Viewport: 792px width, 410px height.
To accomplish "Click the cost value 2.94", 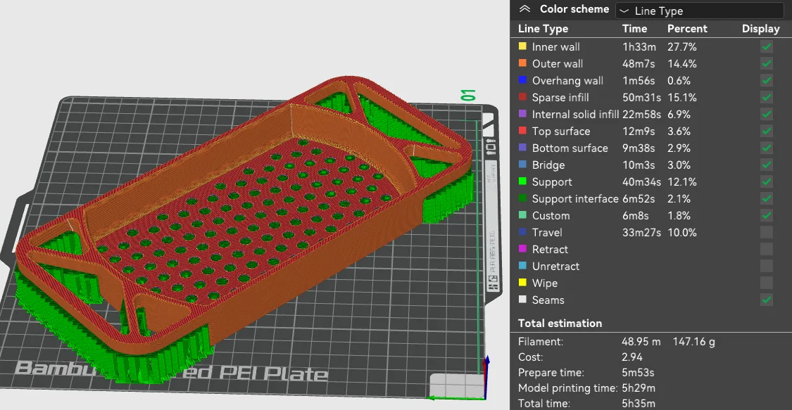I will click(632, 357).
